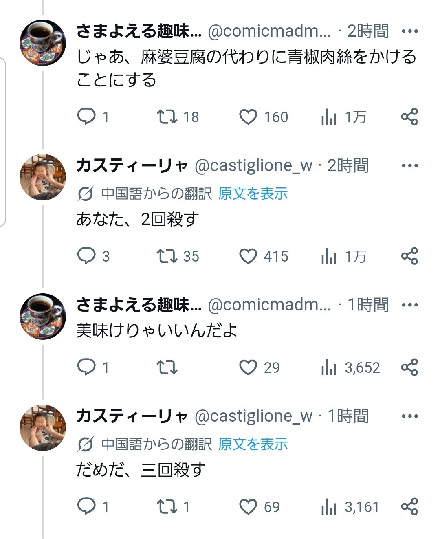
Task: Like the tweet with 415 likes
Action: click(248, 256)
